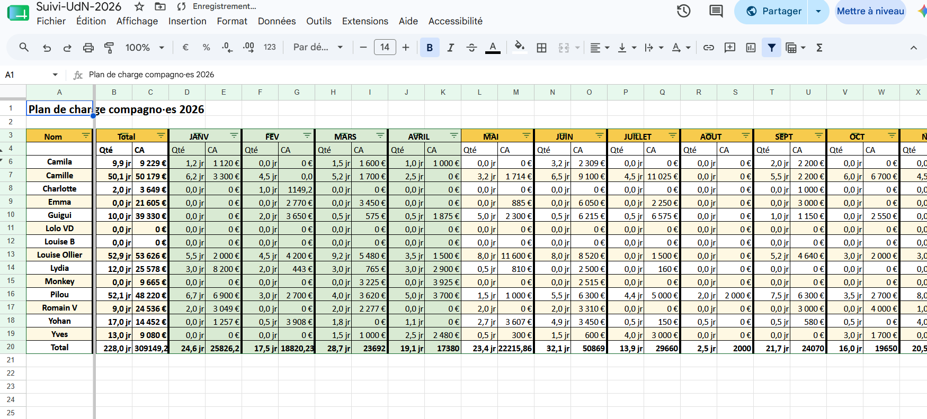Screen dimensions: 927x419
Task: Format as percent
Action: click(207, 48)
